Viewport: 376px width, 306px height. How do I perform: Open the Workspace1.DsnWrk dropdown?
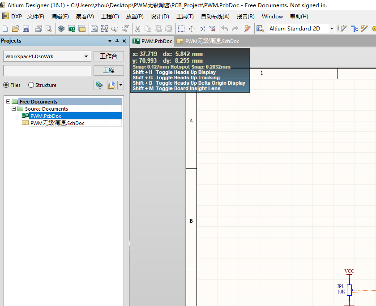[x=86, y=56]
